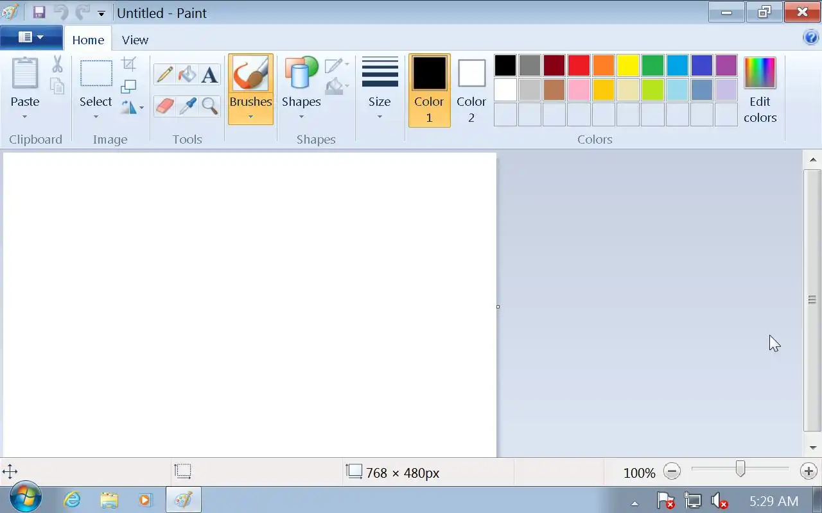
Task: Pick the turquoise blue color swatch
Action: click(x=677, y=65)
